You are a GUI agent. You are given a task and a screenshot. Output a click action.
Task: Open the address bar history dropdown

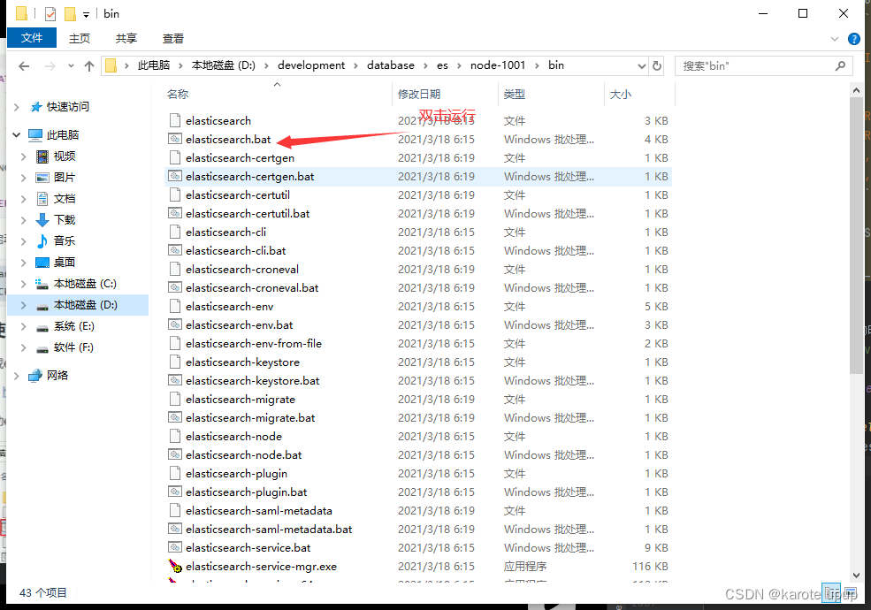coord(642,66)
